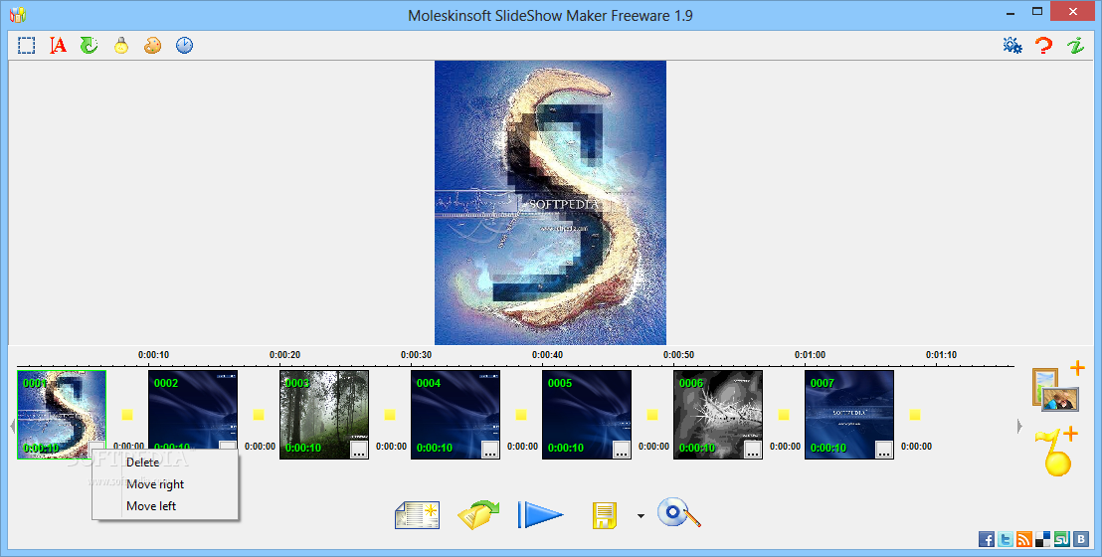Image resolution: width=1102 pixels, height=557 pixels.
Task: Open the ... options button on slide 0005
Action: pyautogui.click(x=622, y=451)
